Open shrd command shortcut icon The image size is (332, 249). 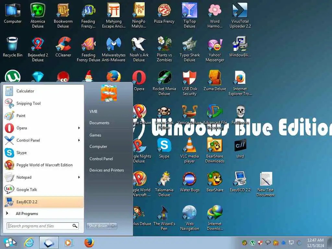[x=240, y=148]
